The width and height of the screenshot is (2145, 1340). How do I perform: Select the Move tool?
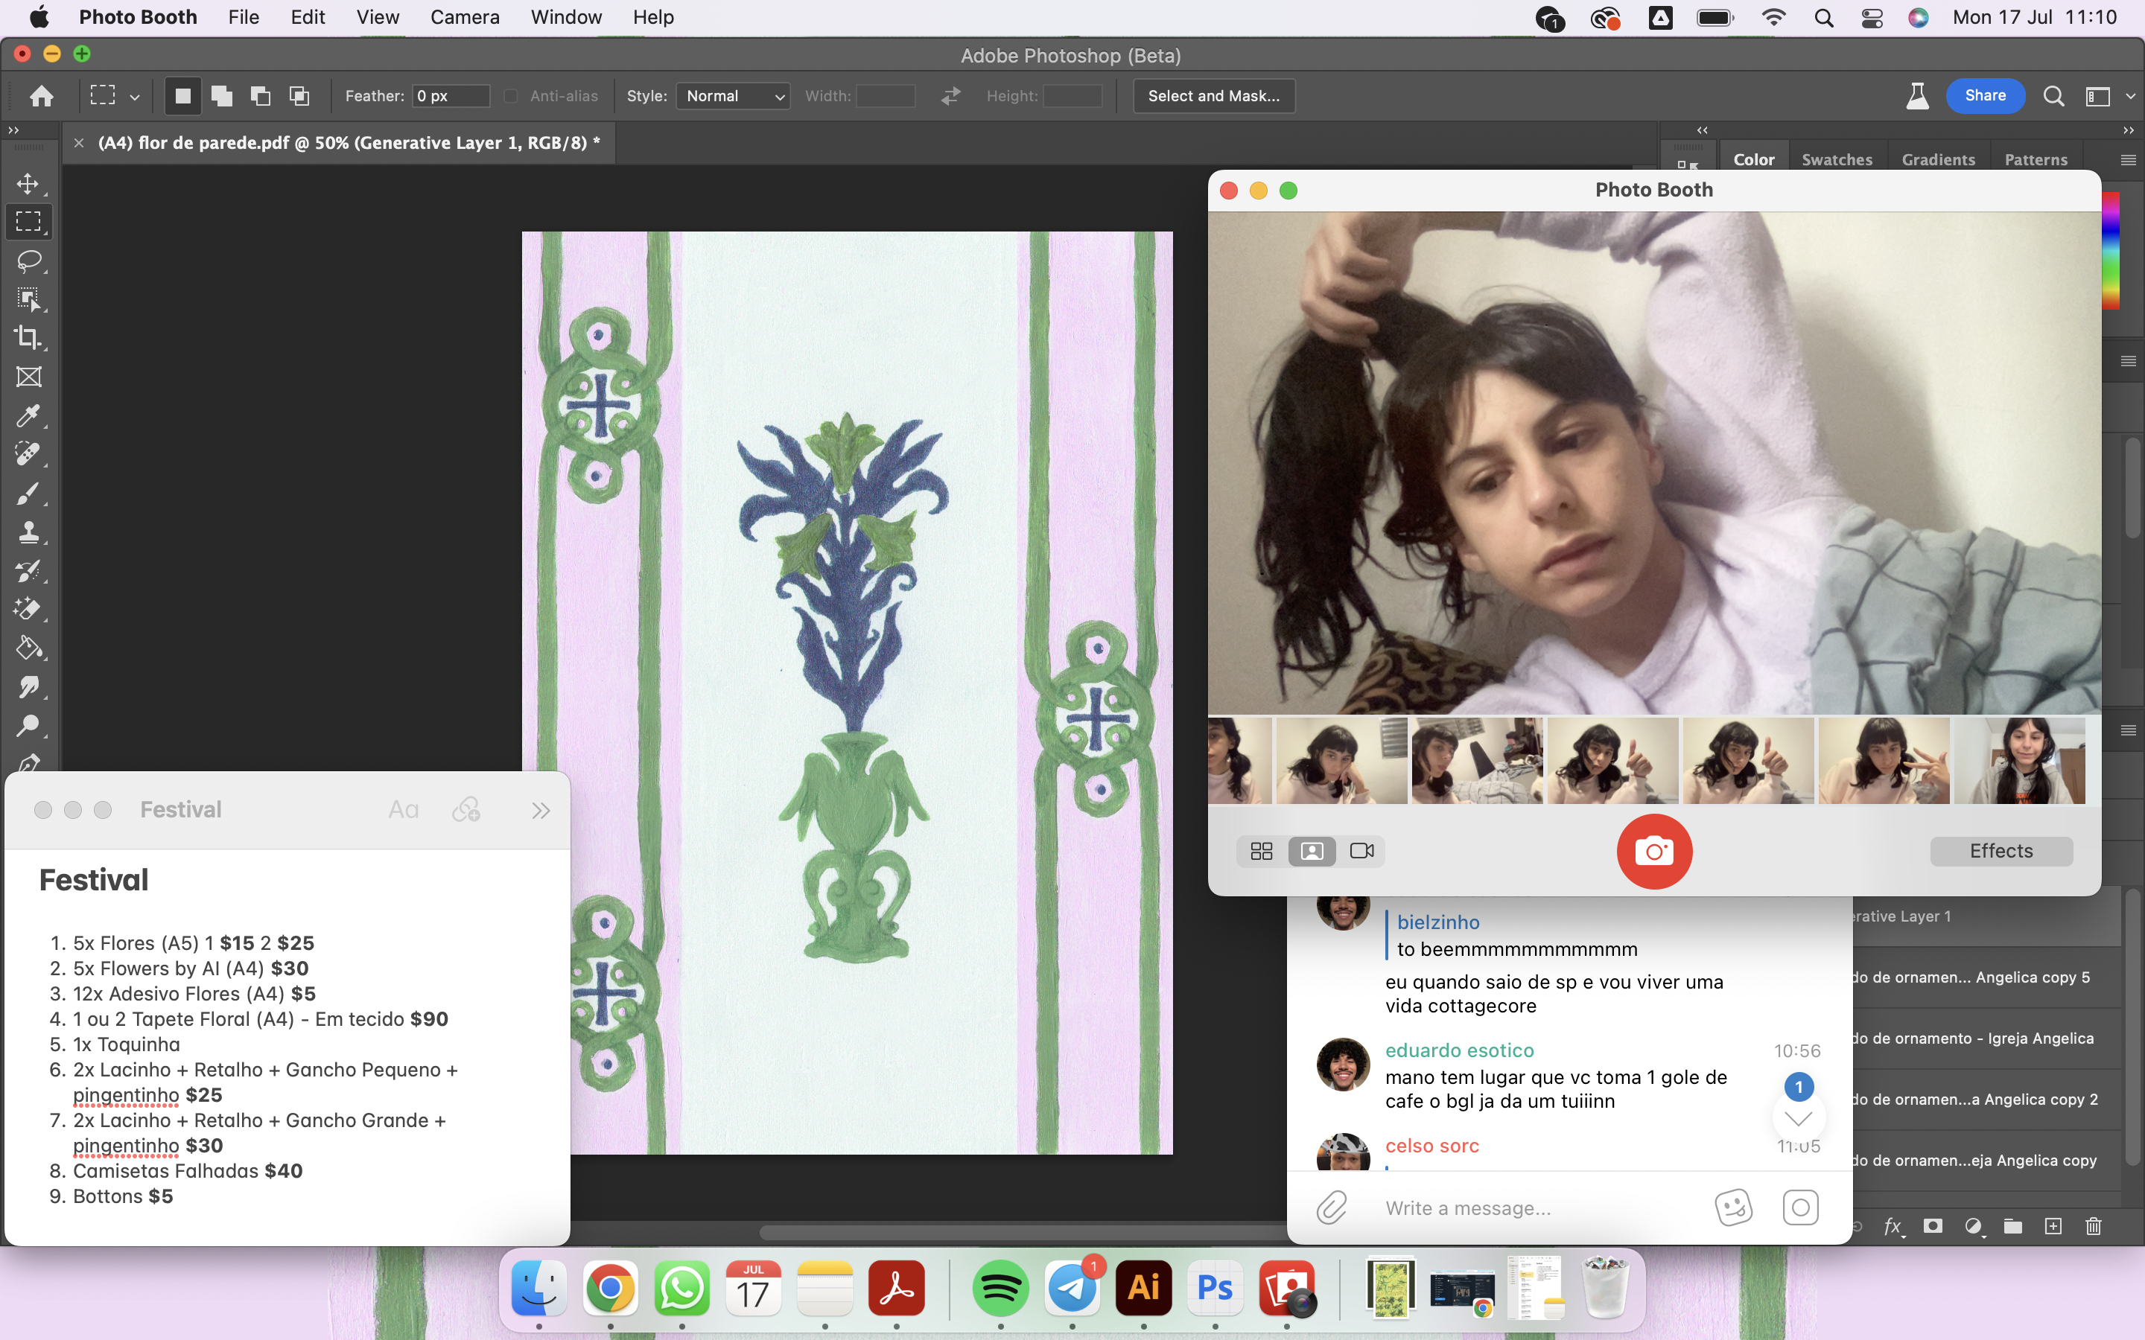tap(28, 183)
